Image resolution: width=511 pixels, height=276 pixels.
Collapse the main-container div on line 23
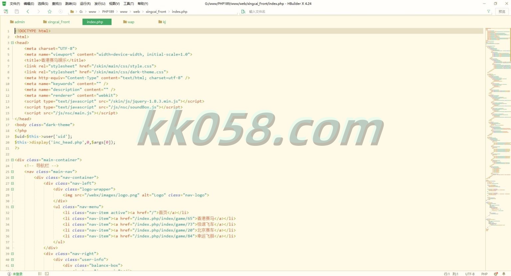[12, 160]
